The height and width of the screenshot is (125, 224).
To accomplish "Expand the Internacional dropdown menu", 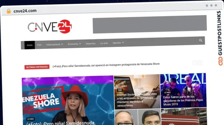I will [x=55, y=44].
